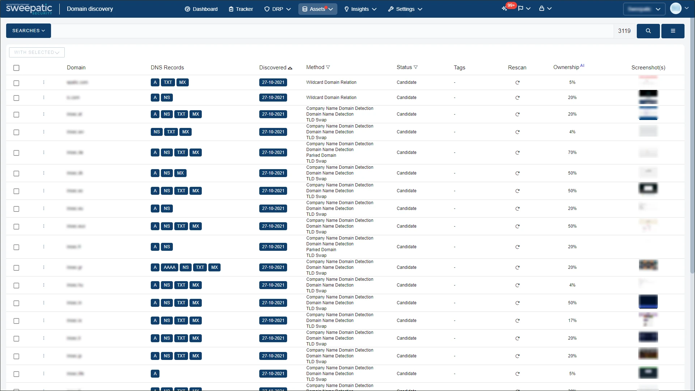The image size is (695, 391).
Task: Open the DRP menu in the navigation bar
Action: (277, 9)
